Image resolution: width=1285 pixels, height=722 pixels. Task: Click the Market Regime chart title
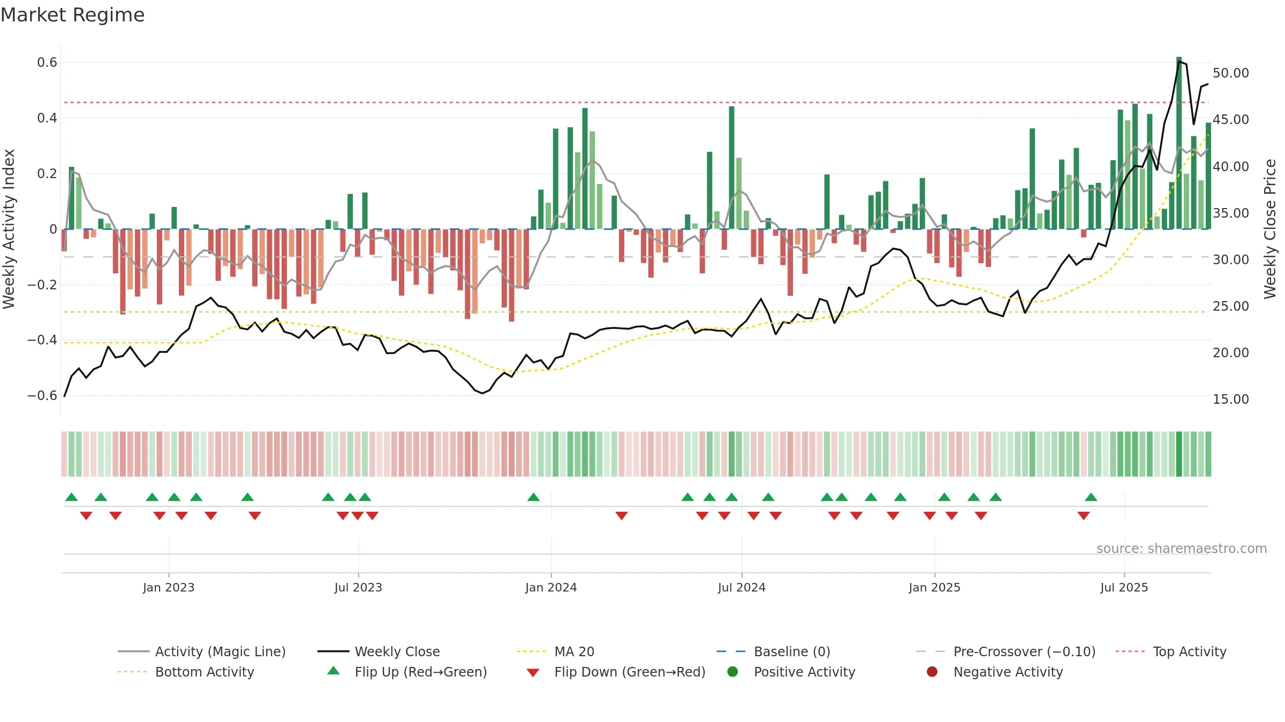[x=72, y=15]
